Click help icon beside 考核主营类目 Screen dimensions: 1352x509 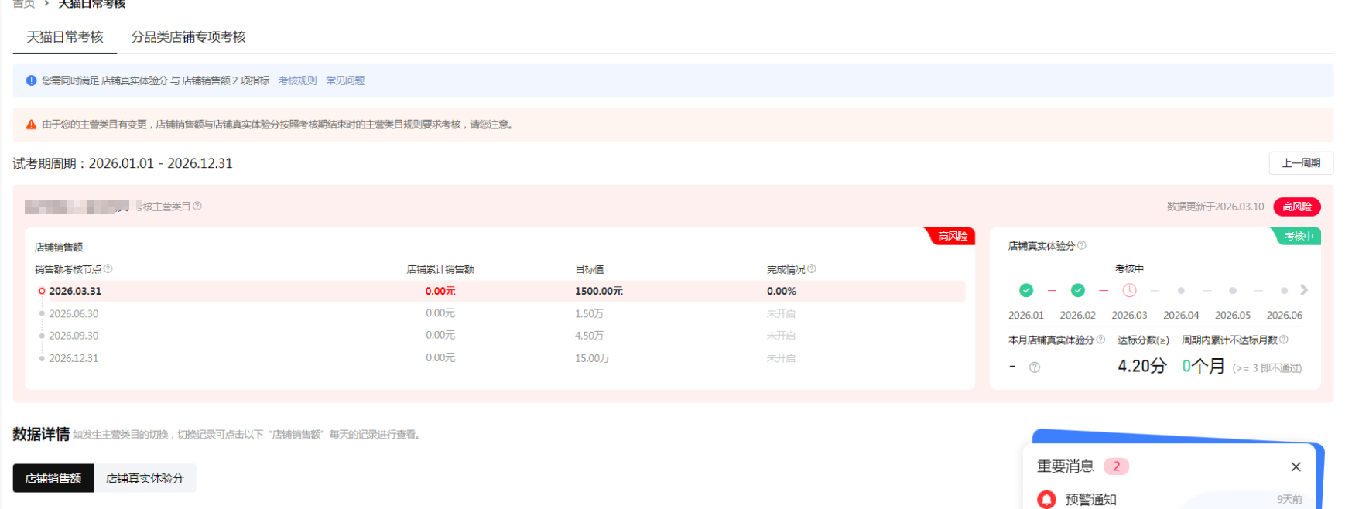pos(197,207)
